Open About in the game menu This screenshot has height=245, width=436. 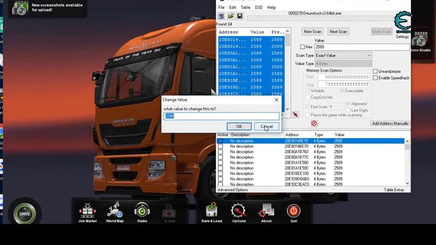(266, 213)
